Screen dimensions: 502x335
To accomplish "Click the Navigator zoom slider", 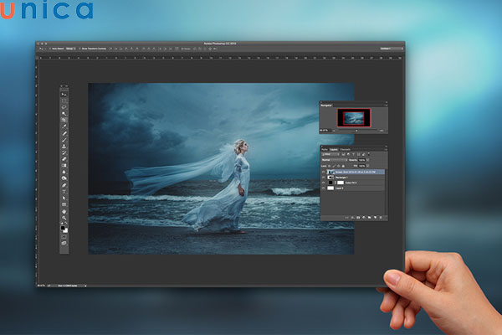I will click(x=356, y=131).
